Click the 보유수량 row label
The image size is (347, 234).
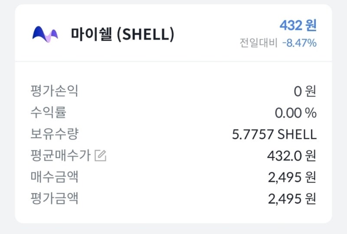54,134
